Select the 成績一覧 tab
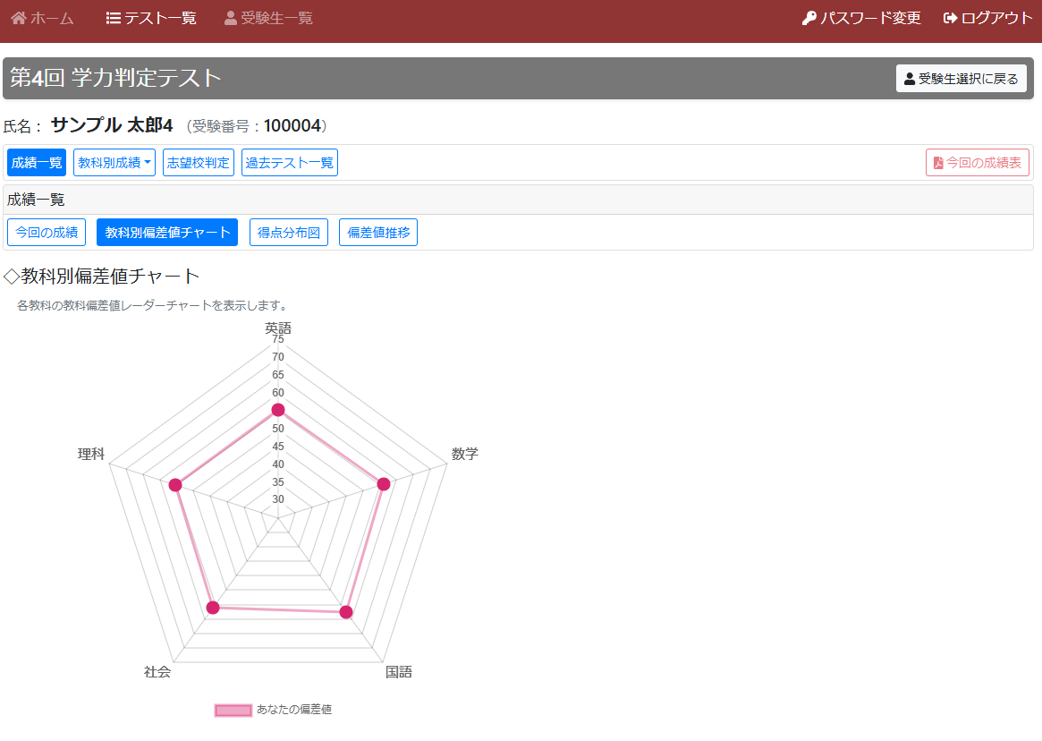Screen dimensions: 1042x741 click(x=37, y=162)
